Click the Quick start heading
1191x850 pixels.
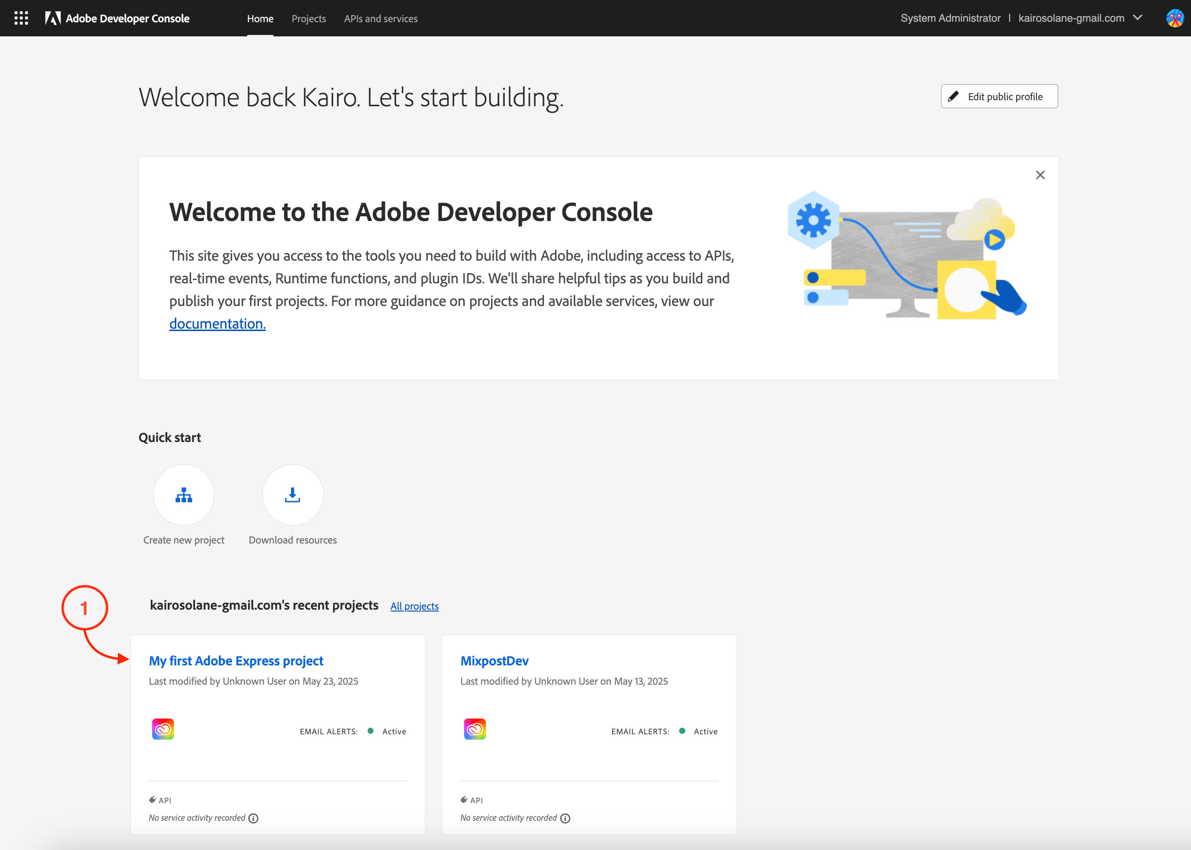coord(170,438)
